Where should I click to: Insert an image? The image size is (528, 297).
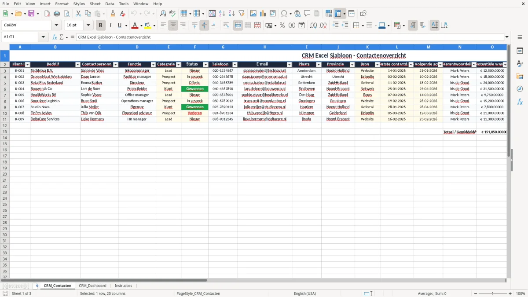pos(253,14)
